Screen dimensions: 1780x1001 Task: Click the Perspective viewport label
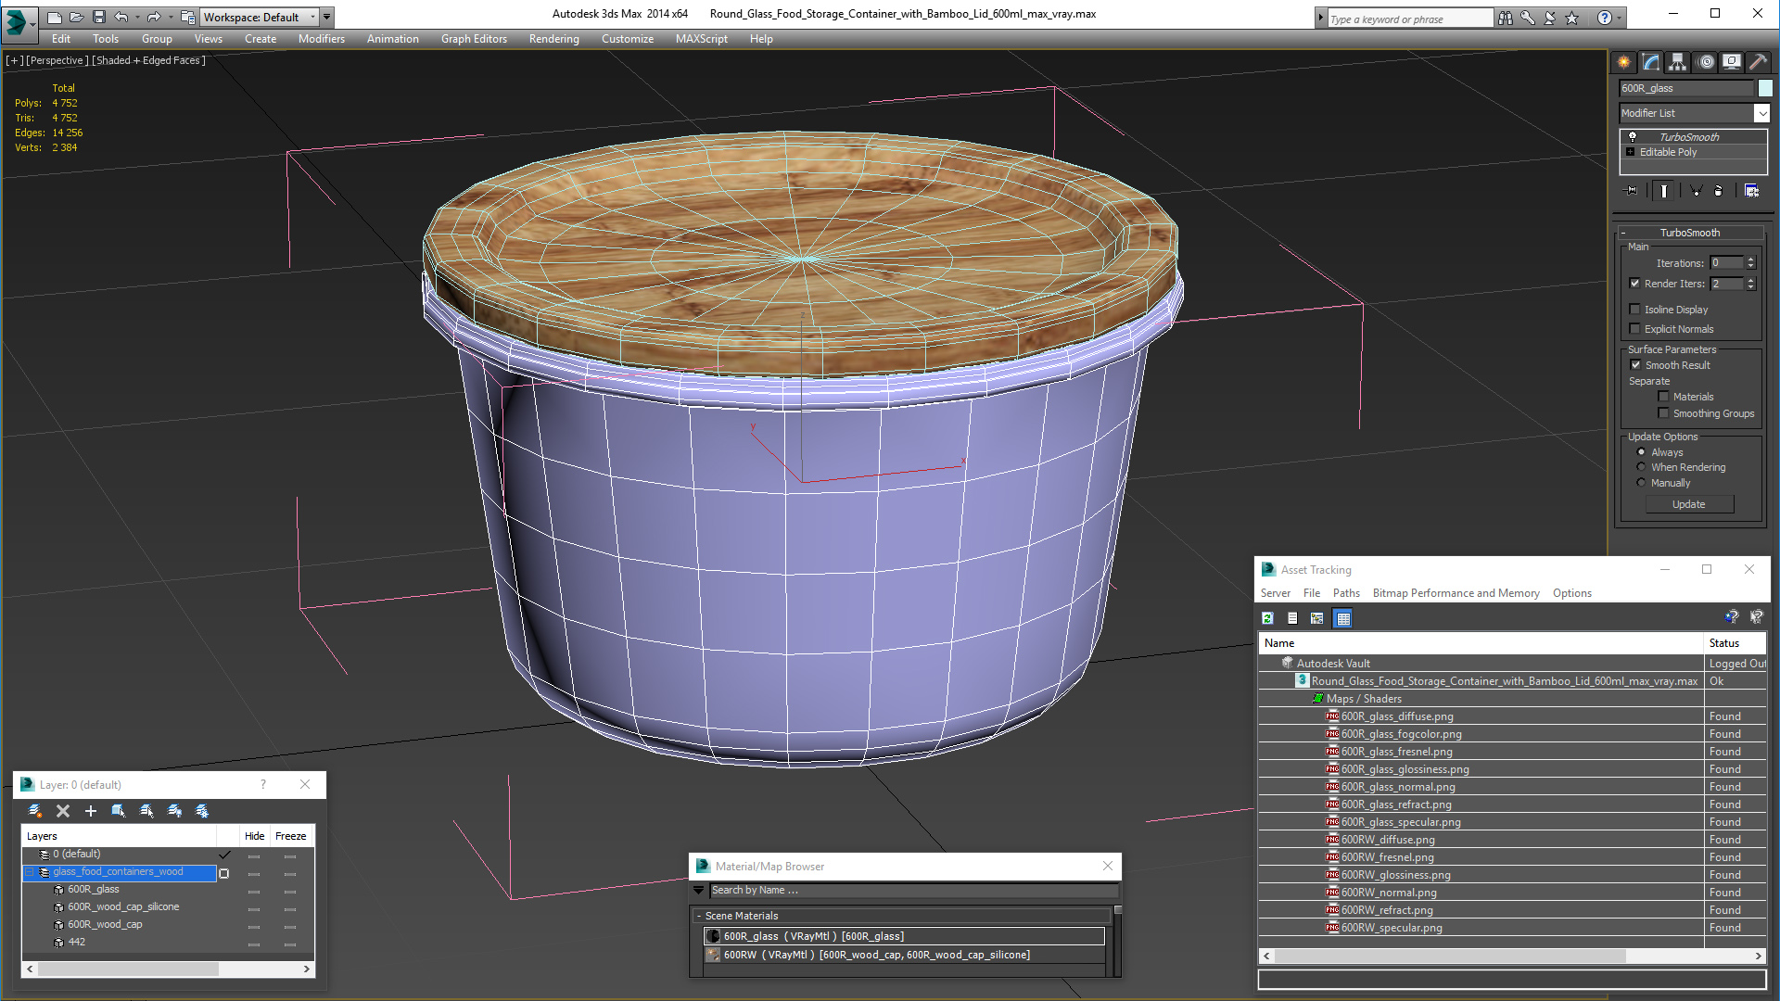pyautogui.click(x=57, y=60)
